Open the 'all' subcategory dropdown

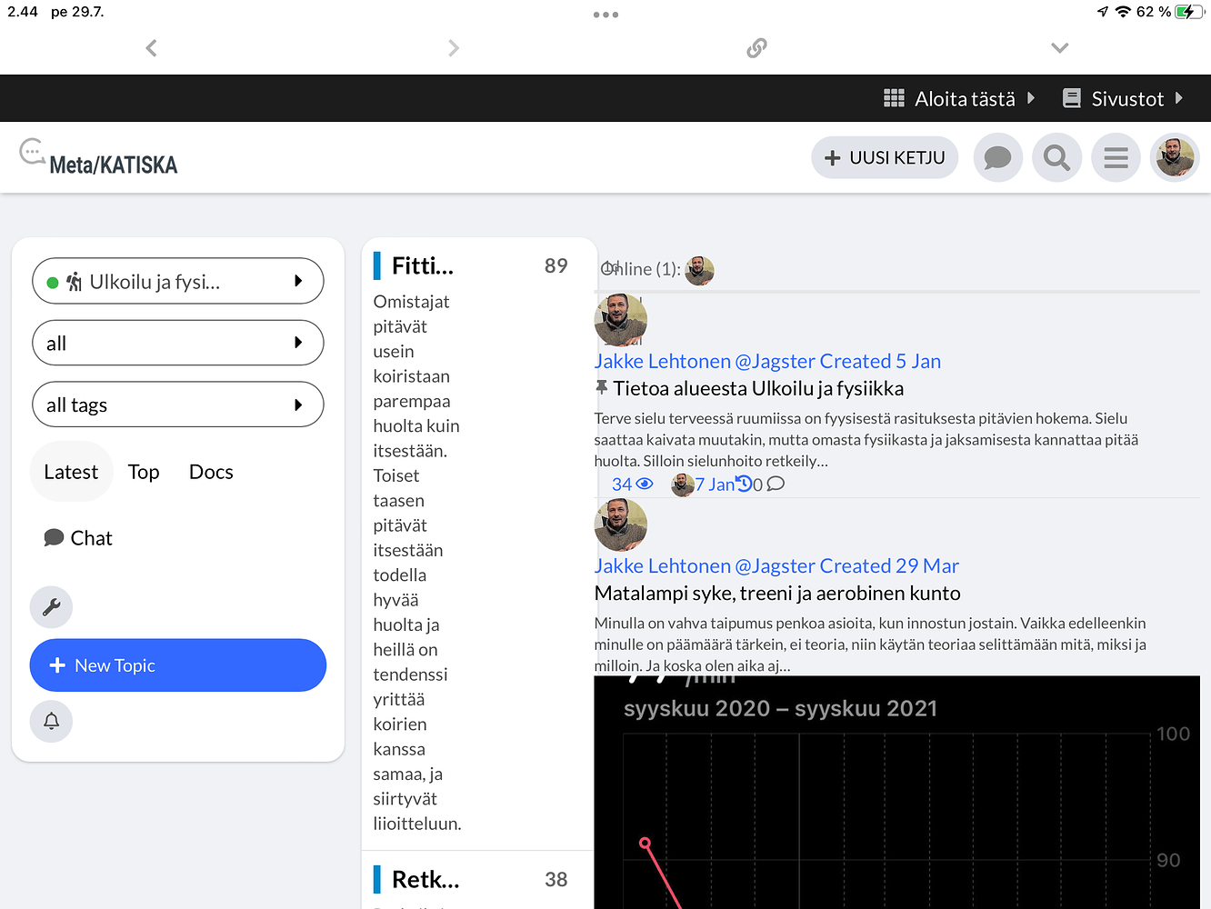pos(177,344)
